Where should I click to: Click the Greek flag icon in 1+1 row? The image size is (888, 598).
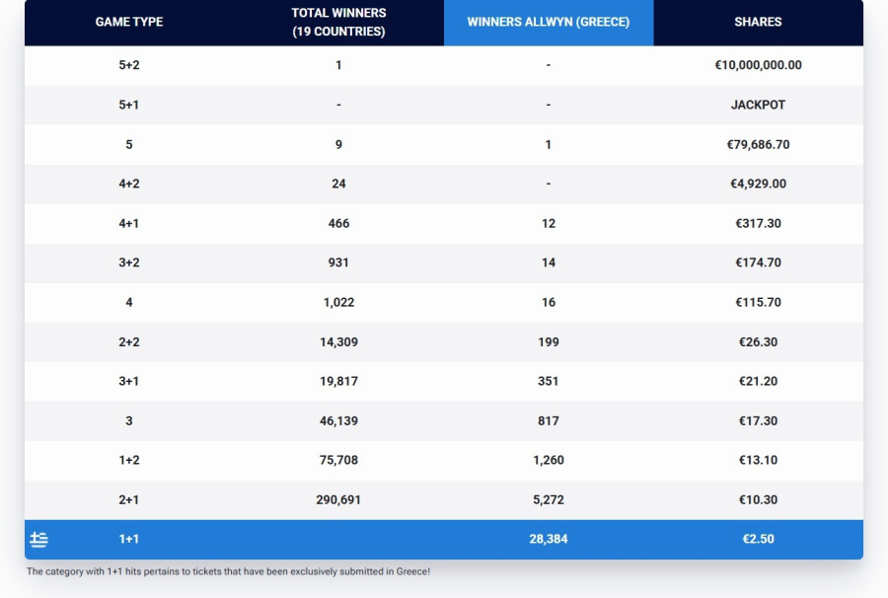coord(38,540)
